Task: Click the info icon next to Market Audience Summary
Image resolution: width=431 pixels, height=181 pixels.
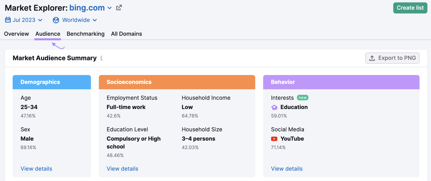Action: 101,58
